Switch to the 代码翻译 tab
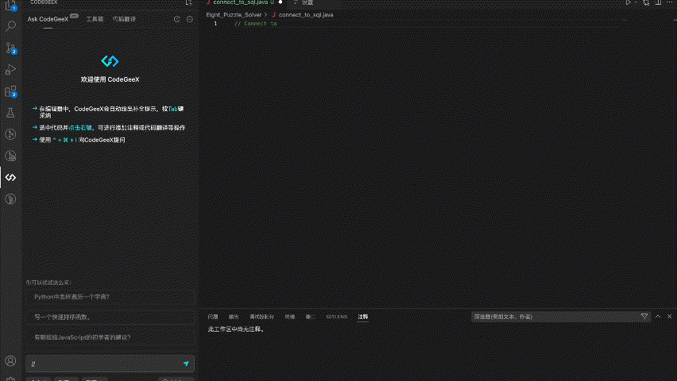Viewport: 677px width, 381px height. [124, 19]
